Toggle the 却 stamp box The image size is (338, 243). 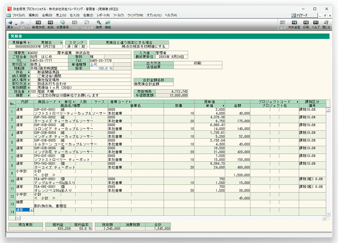click(83, 46)
